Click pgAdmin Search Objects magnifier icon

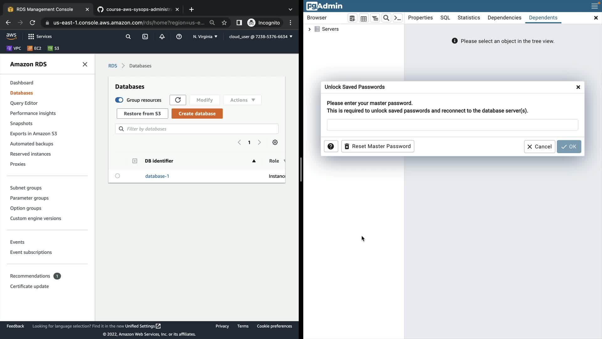[x=386, y=18]
